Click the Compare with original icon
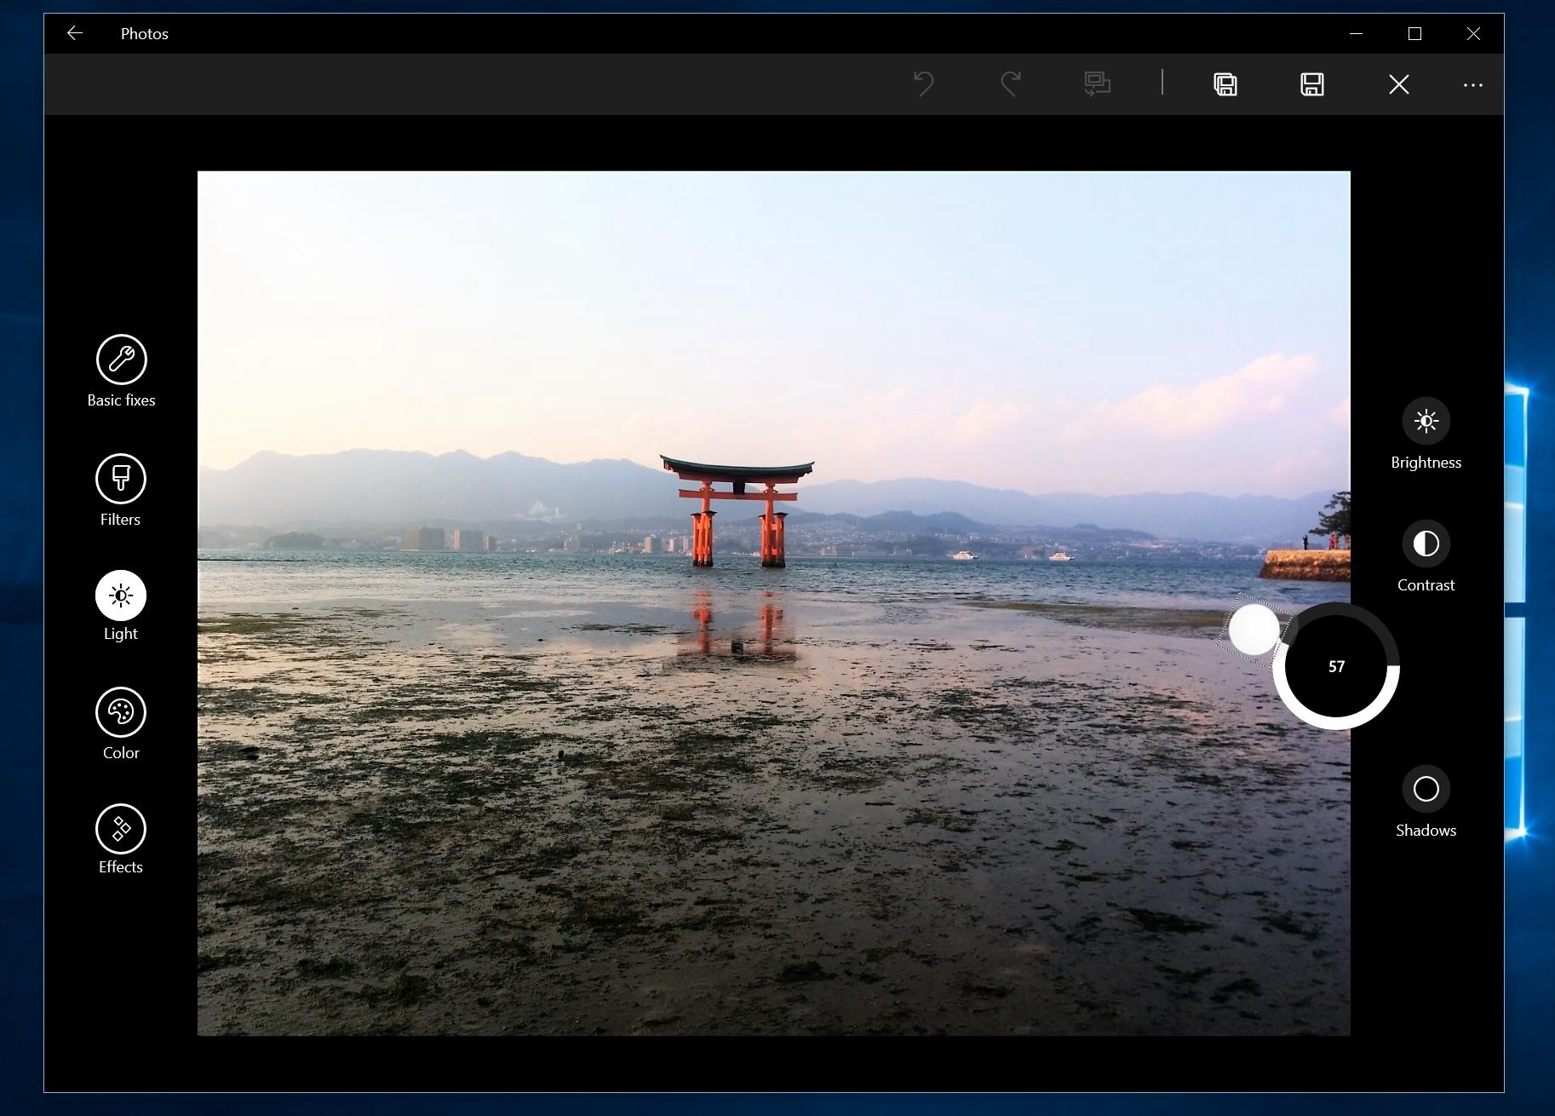The image size is (1555, 1116). point(1097,83)
